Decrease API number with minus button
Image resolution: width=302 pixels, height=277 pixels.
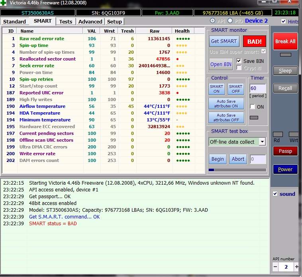click(275, 267)
